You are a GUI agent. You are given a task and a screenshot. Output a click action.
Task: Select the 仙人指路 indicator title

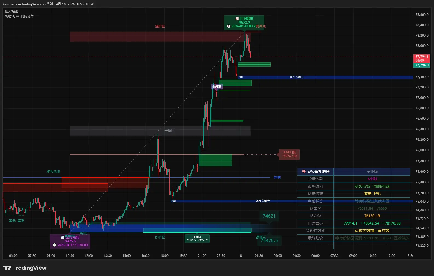[11, 11]
